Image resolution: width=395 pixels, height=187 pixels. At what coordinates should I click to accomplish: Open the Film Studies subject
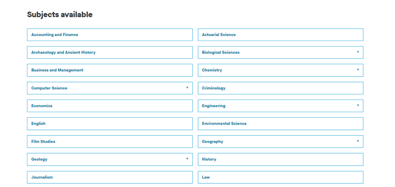point(110,141)
